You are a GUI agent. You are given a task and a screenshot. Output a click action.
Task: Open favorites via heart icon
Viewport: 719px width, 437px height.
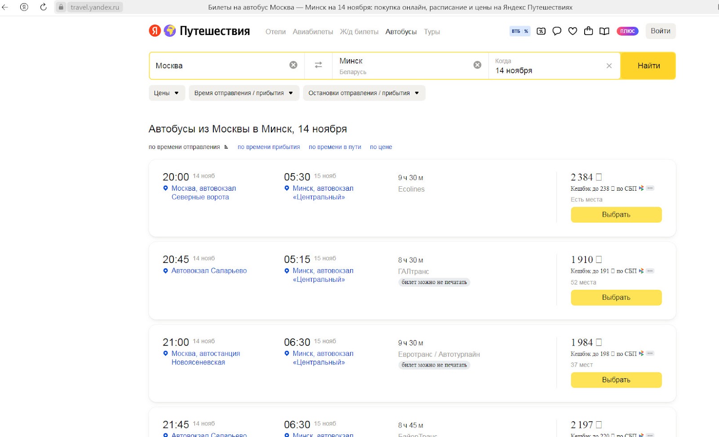[573, 31]
